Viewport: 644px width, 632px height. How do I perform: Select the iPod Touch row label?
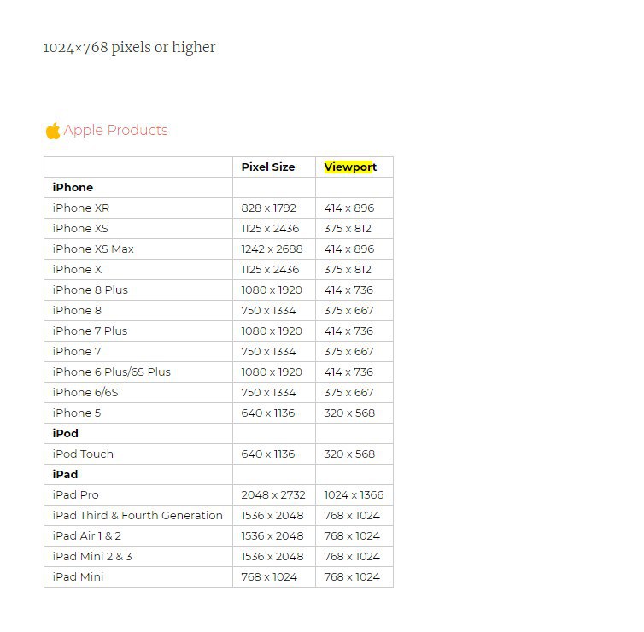[x=83, y=454]
